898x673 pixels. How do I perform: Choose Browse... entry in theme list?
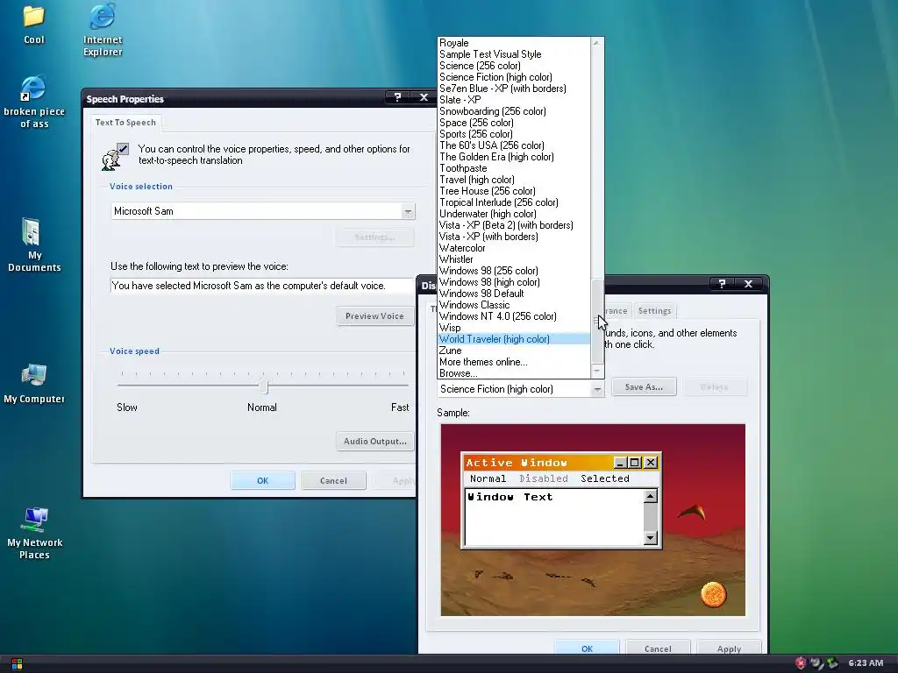point(514,373)
